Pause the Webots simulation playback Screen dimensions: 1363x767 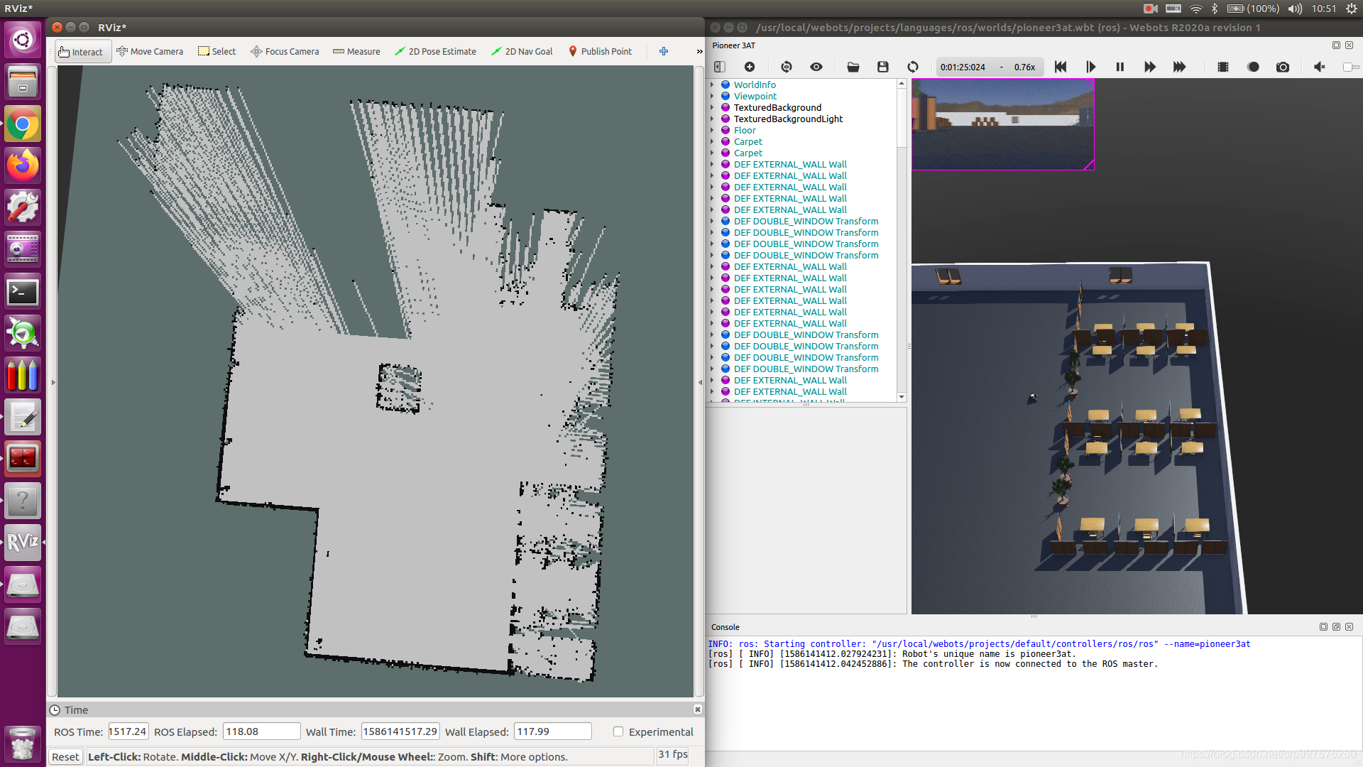(x=1120, y=67)
